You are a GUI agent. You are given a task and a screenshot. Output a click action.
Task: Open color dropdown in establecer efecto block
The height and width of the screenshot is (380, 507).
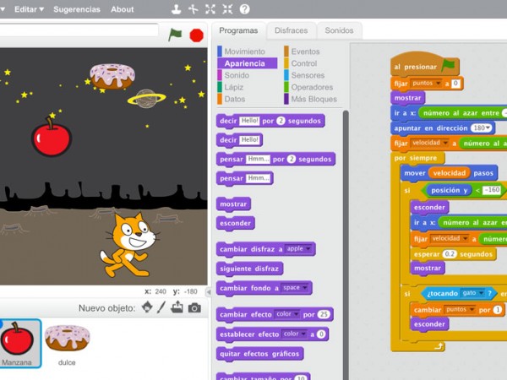click(x=294, y=334)
